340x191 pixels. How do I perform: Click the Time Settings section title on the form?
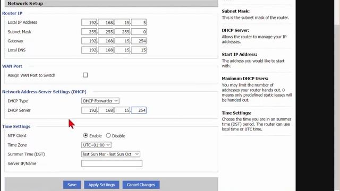point(16,126)
